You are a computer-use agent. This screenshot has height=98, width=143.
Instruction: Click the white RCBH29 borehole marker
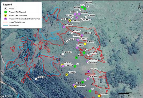point(88,62)
